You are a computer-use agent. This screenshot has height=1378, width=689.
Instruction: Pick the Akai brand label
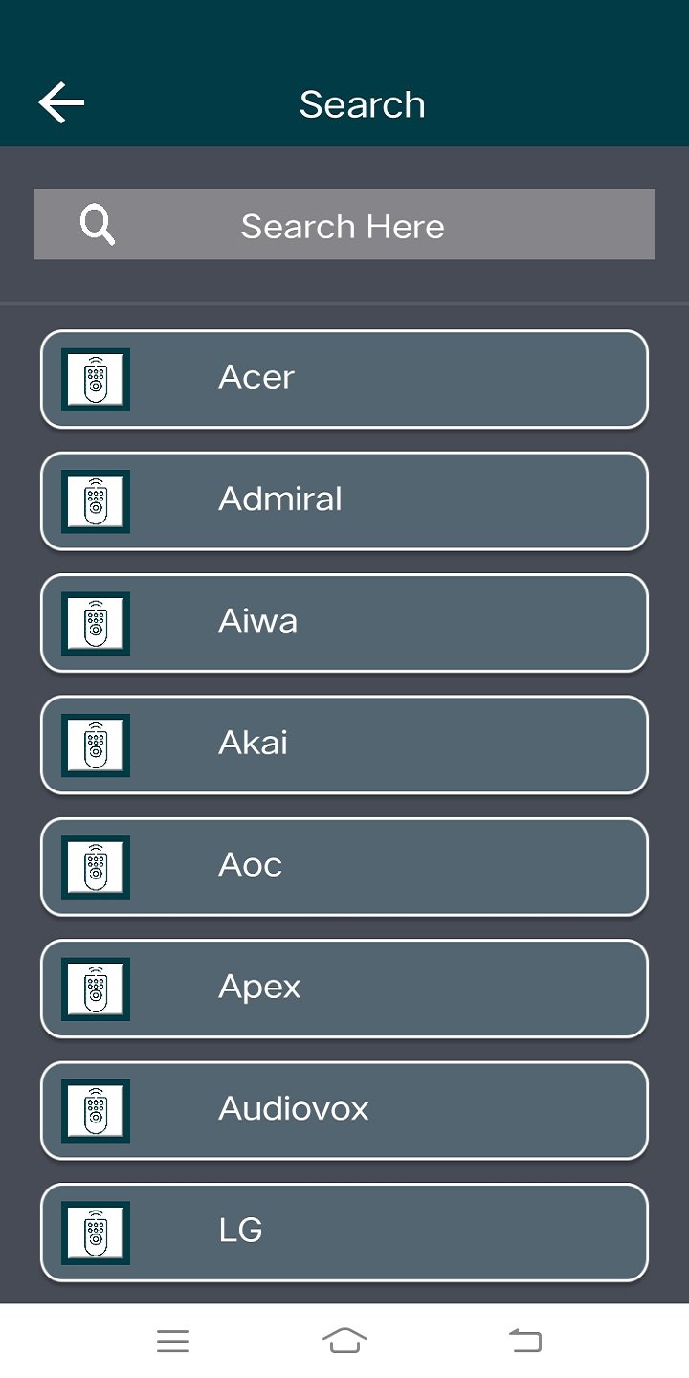254,743
